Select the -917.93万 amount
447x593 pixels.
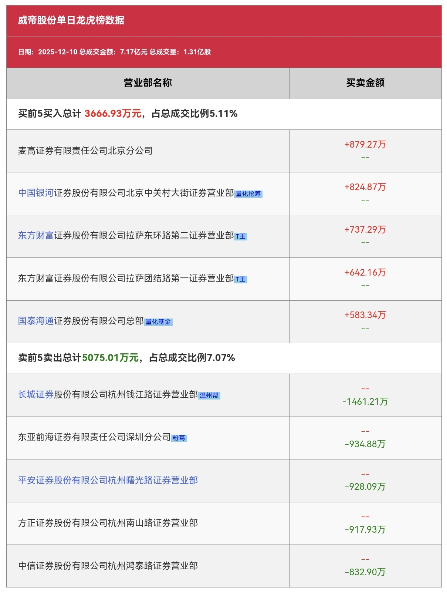click(365, 529)
